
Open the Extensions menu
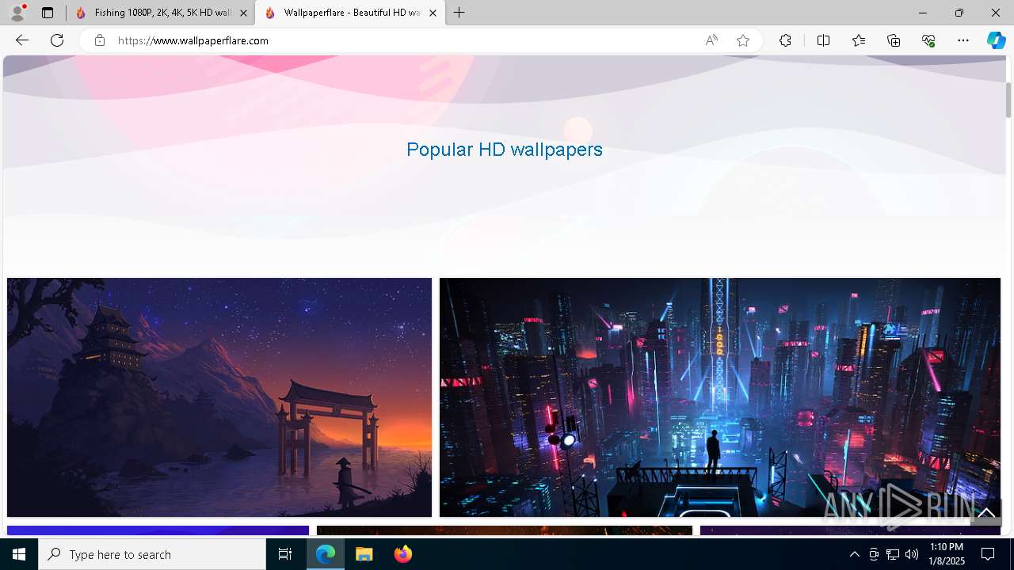click(x=785, y=40)
